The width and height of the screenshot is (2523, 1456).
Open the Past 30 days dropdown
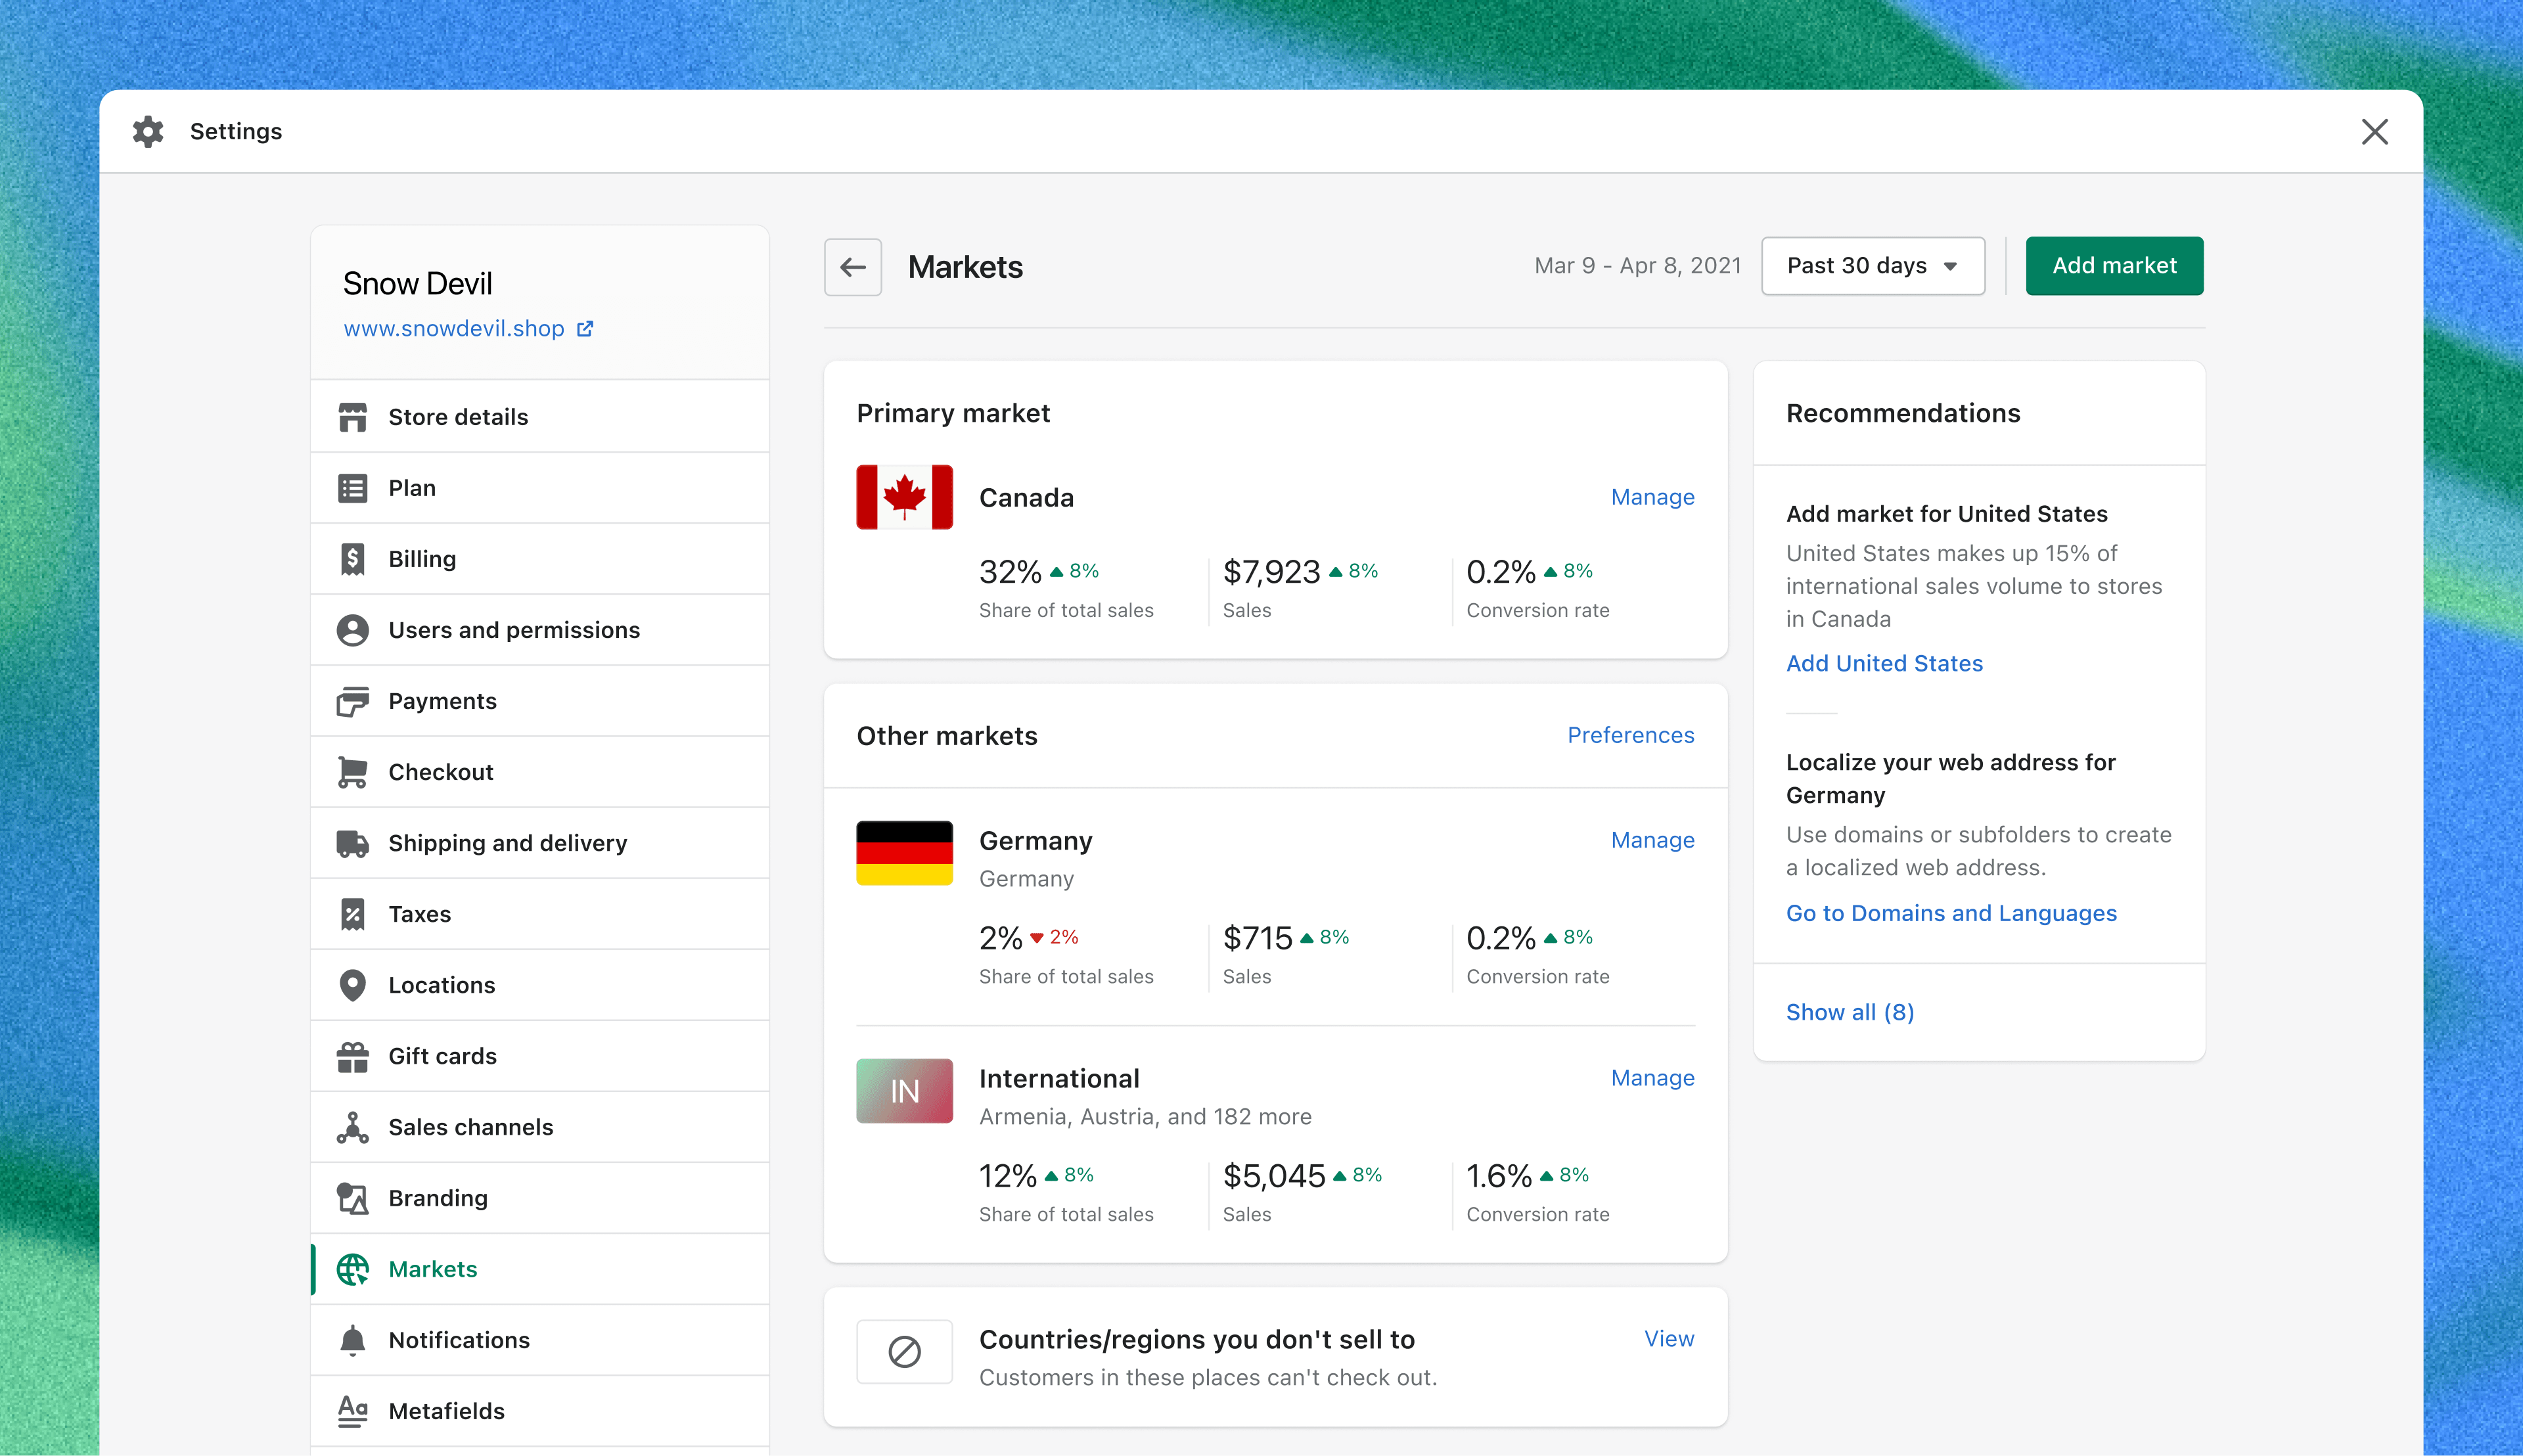(1873, 266)
